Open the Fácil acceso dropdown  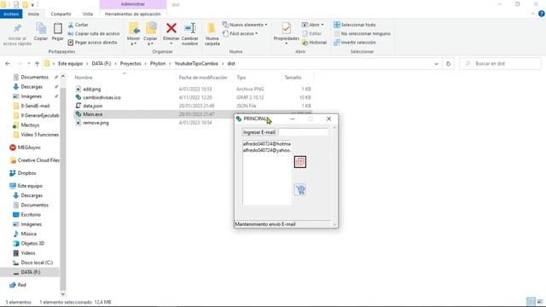[241, 34]
